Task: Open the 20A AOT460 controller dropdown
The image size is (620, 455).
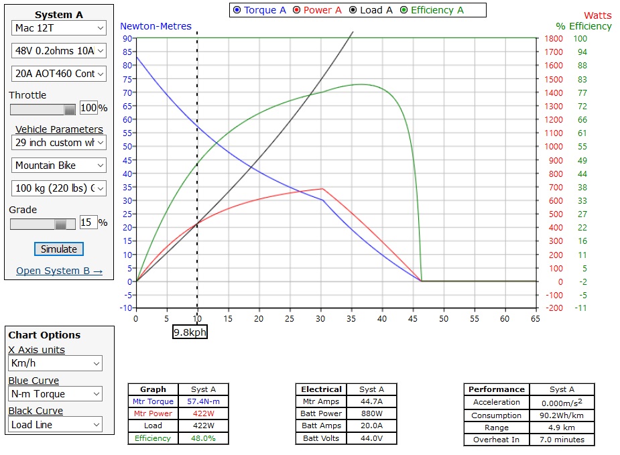Action: [x=59, y=74]
